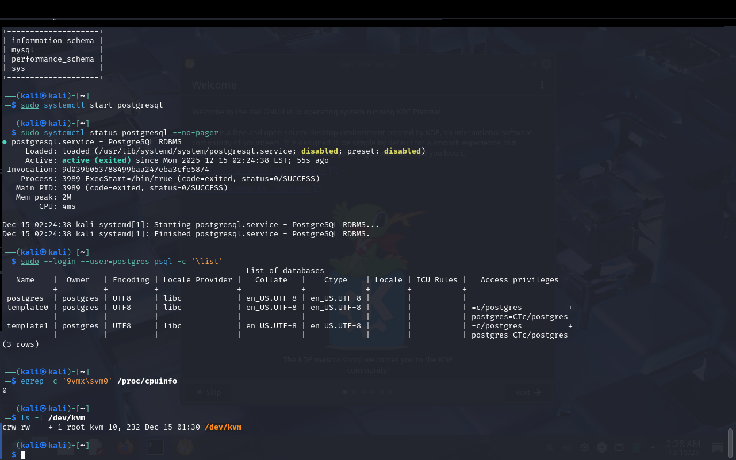This screenshot has width=736, height=460.
Task: Select the last page indicator dot
Action: [x=391, y=392]
